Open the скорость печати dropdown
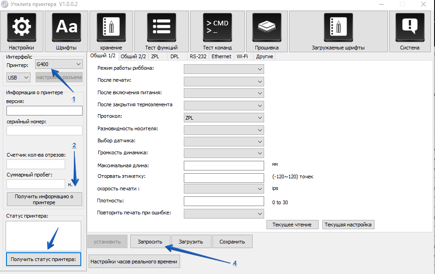 coord(224,189)
